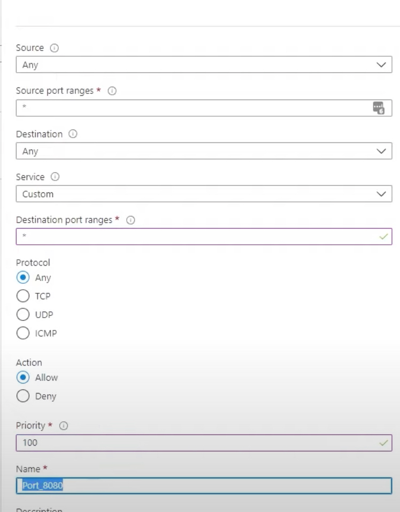Click into the Source port ranges field
This screenshot has height=512, width=400.
click(x=193, y=108)
